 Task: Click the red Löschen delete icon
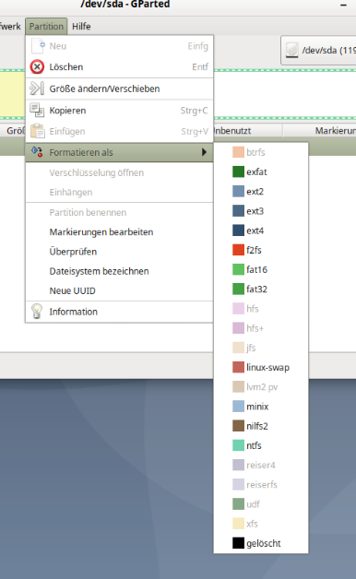pyautogui.click(x=37, y=66)
